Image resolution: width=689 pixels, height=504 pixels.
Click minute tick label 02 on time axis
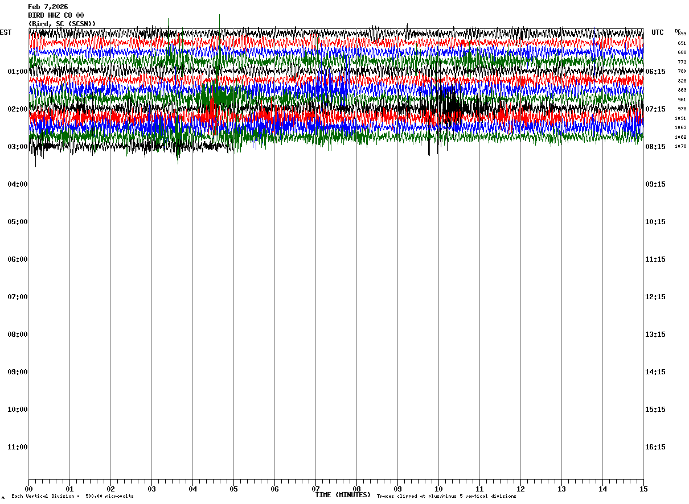click(x=110, y=489)
